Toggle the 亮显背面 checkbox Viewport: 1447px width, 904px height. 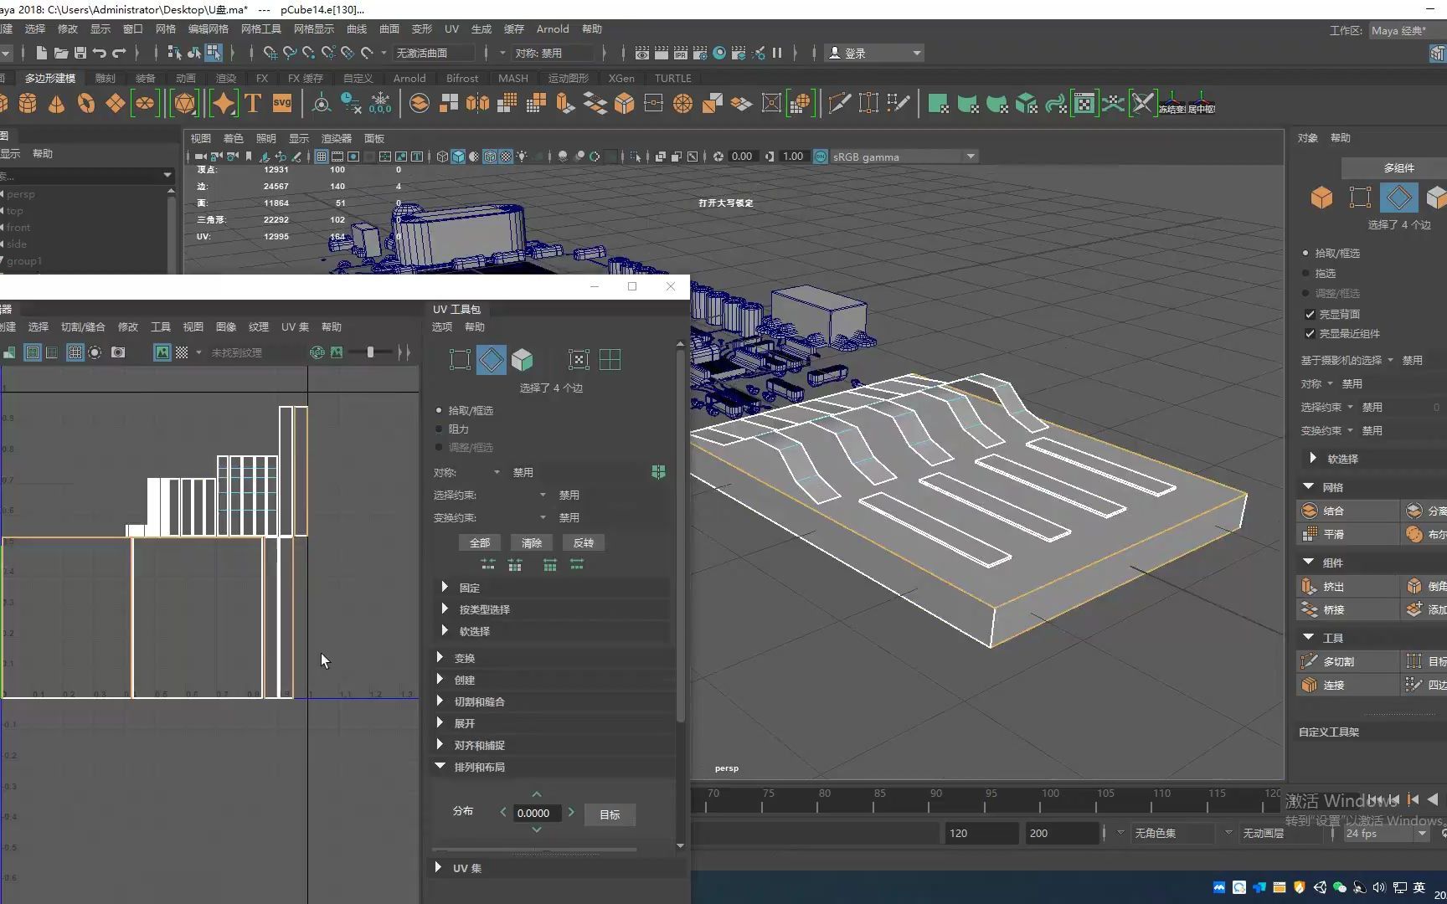click(x=1311, y=314)
